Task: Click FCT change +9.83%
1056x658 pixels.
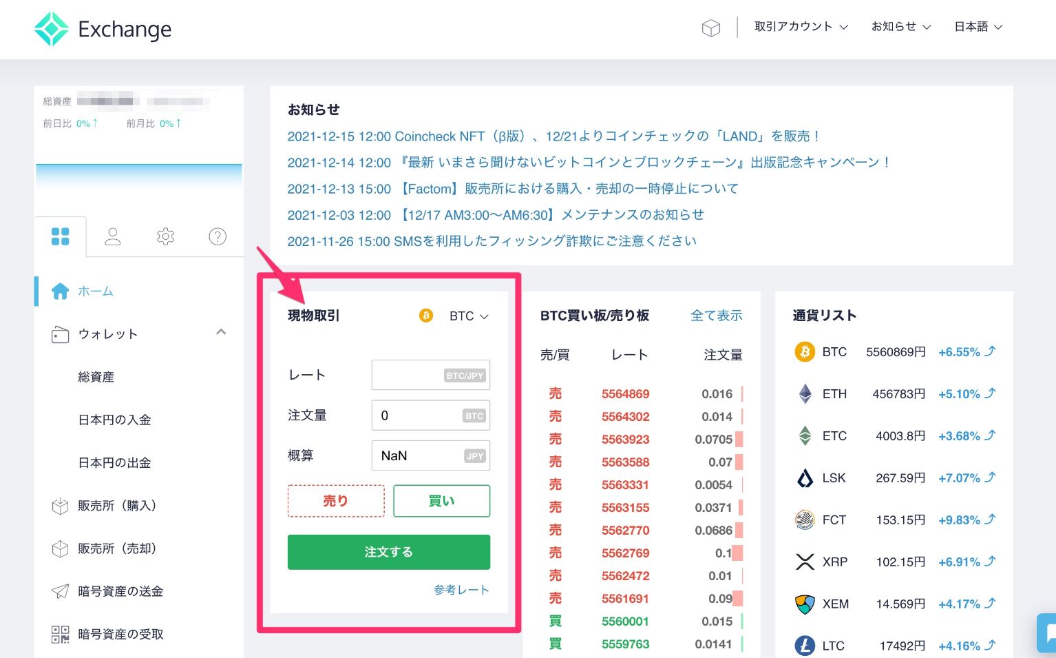Action: (959, 520)
